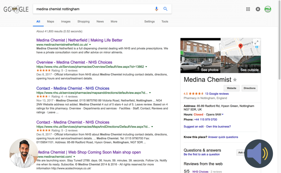281x173 pixels.
Task: Click the red 'Closed' hours status
Action: (198, 115)
